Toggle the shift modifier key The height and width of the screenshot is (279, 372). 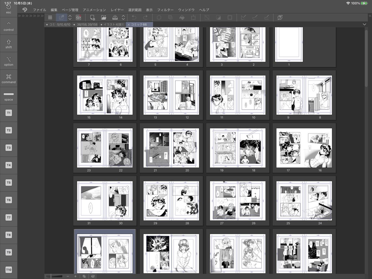9,43
